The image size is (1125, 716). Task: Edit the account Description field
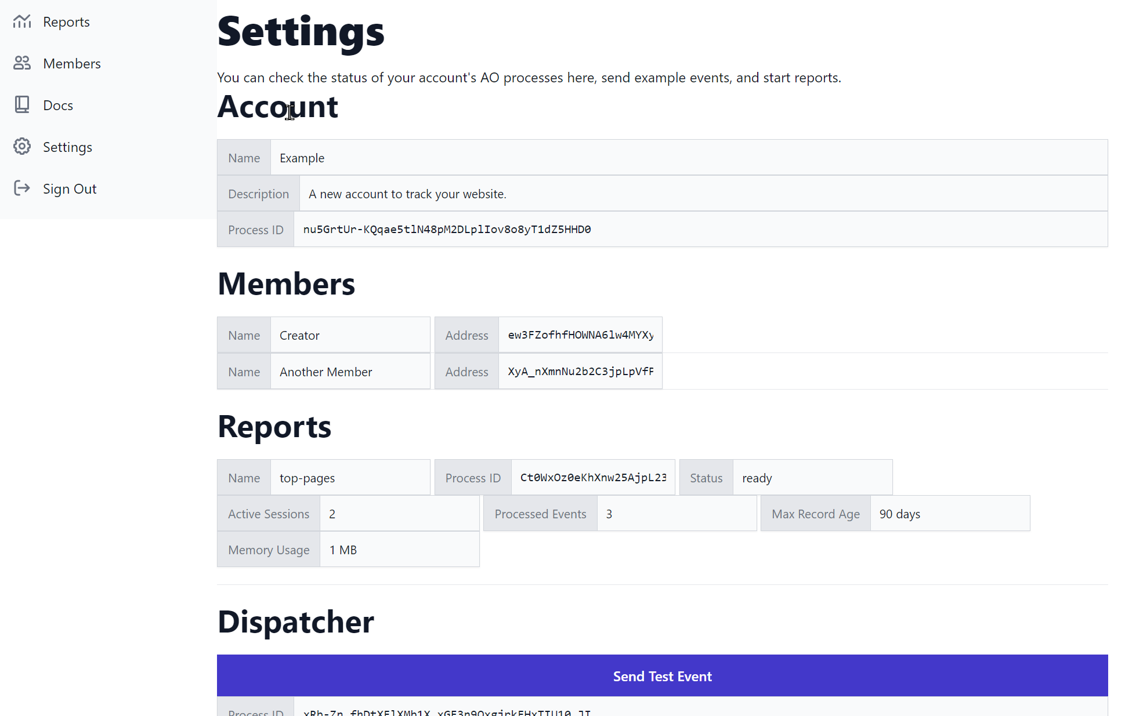click(x=703, y=194)
